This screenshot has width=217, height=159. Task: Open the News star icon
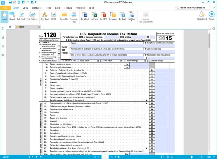[x=212, y=16]
